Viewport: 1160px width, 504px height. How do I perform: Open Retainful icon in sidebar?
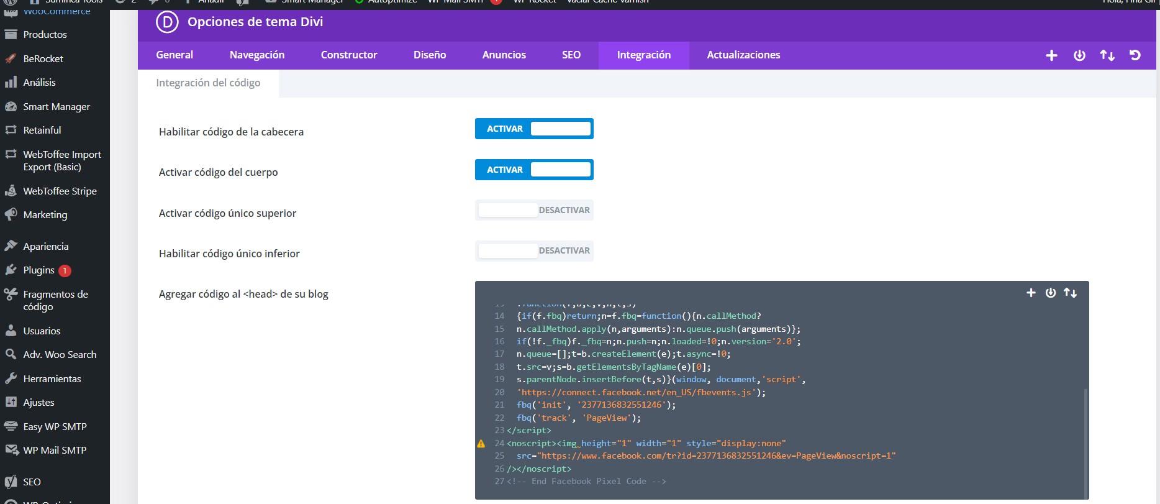[11, 130]
